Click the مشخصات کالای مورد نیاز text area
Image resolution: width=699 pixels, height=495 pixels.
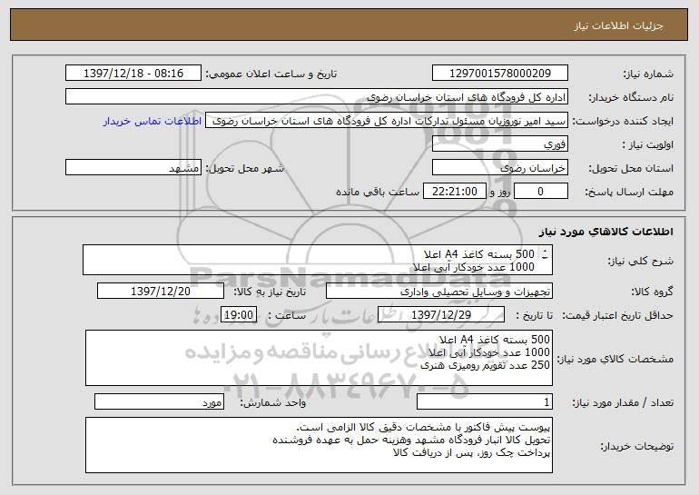pos(319,358)
